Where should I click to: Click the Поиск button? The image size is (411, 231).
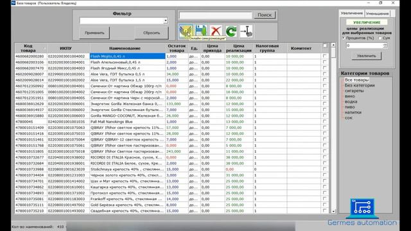tap(265, 15)
